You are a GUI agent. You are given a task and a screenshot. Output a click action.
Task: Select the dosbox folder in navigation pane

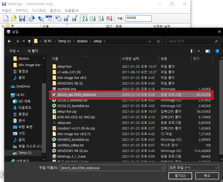click(21, 59)
